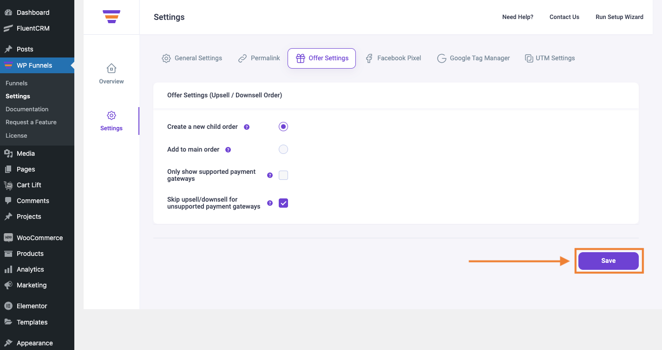Click the Products box icon
662x350 pixels.
tap(8, 254)
